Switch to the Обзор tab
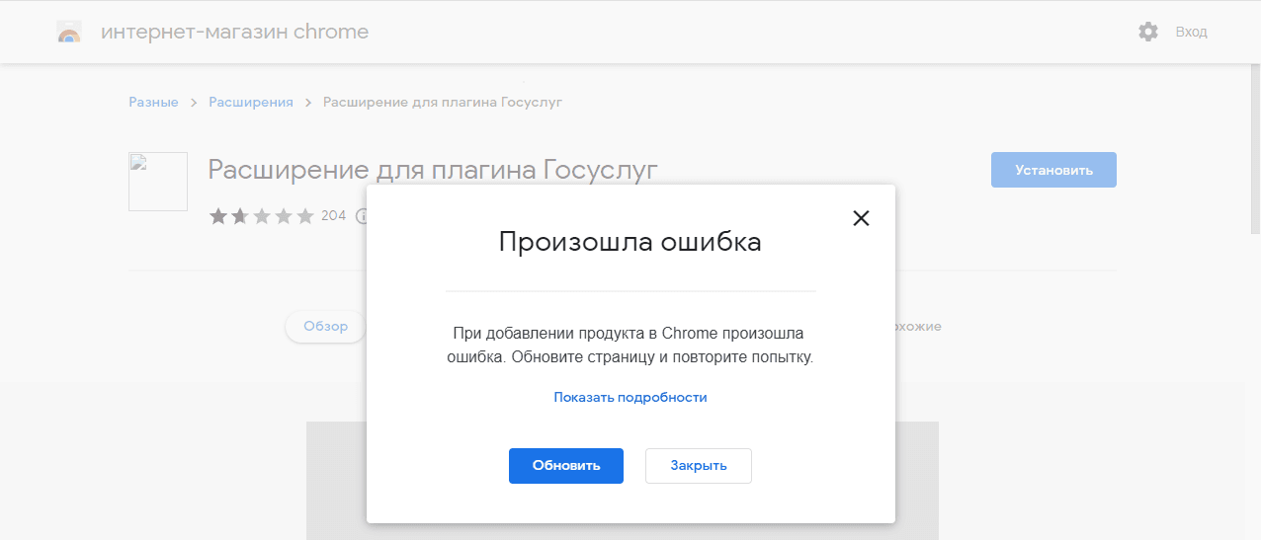 tap(325, 327)
